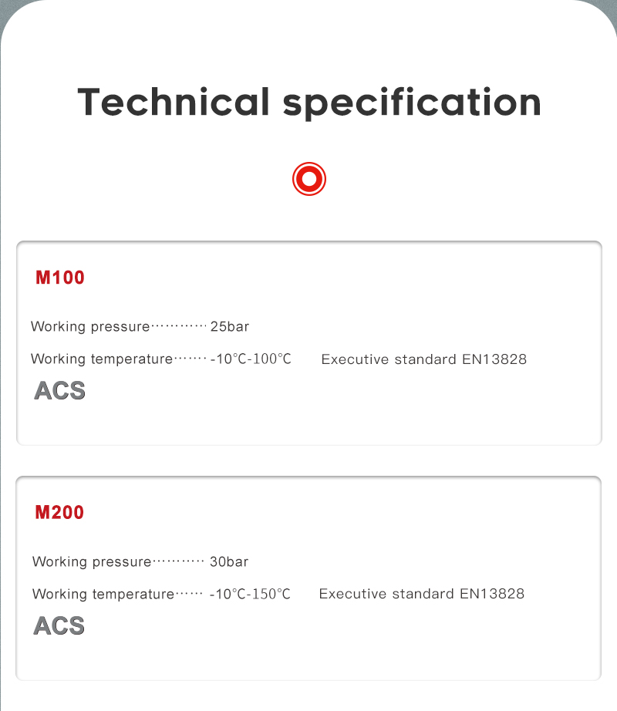The width and height of the screenshot is (617, 711).
Task: Select the -10°C-100°C temperature range
Action: click(251, 359)
